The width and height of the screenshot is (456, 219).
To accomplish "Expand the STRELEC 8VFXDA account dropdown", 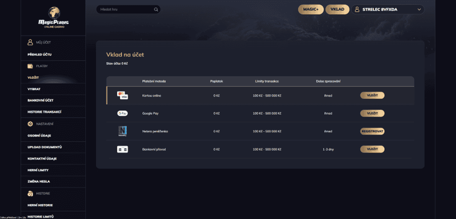I will pos(387,10).
